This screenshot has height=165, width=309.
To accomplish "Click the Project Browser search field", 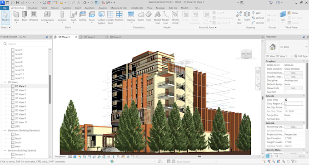I will [26, 44].
